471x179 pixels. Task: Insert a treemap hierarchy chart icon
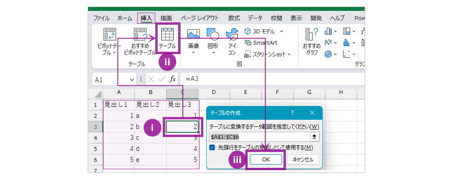coord(346,31)
